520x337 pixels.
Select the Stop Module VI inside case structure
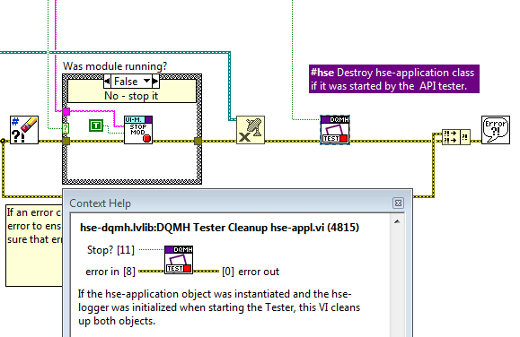tap(138, 130)
